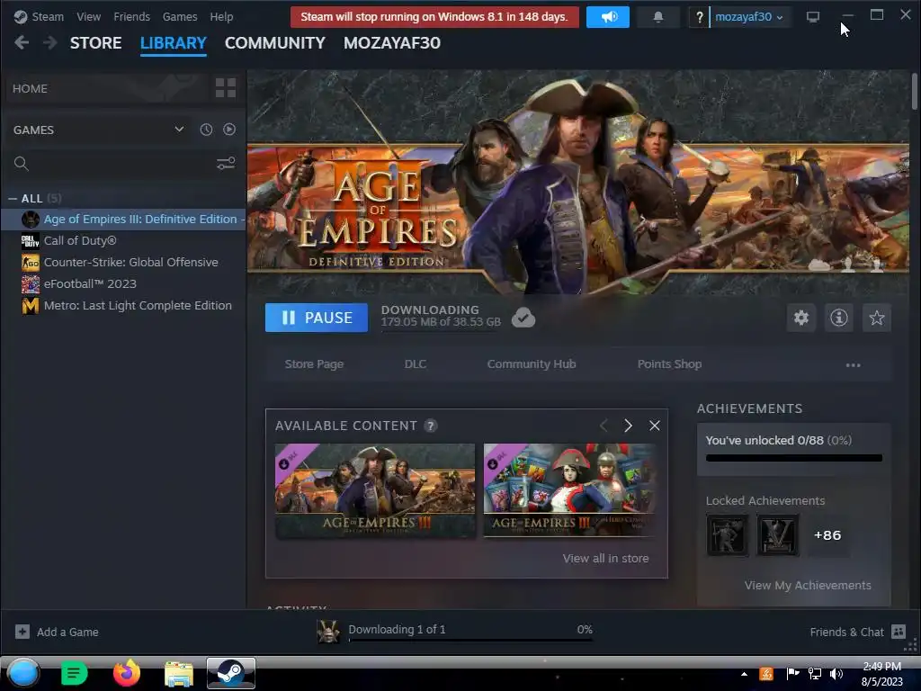Pause the download
This screenshot has height=691, width=921.
click(x=317, y=318)
